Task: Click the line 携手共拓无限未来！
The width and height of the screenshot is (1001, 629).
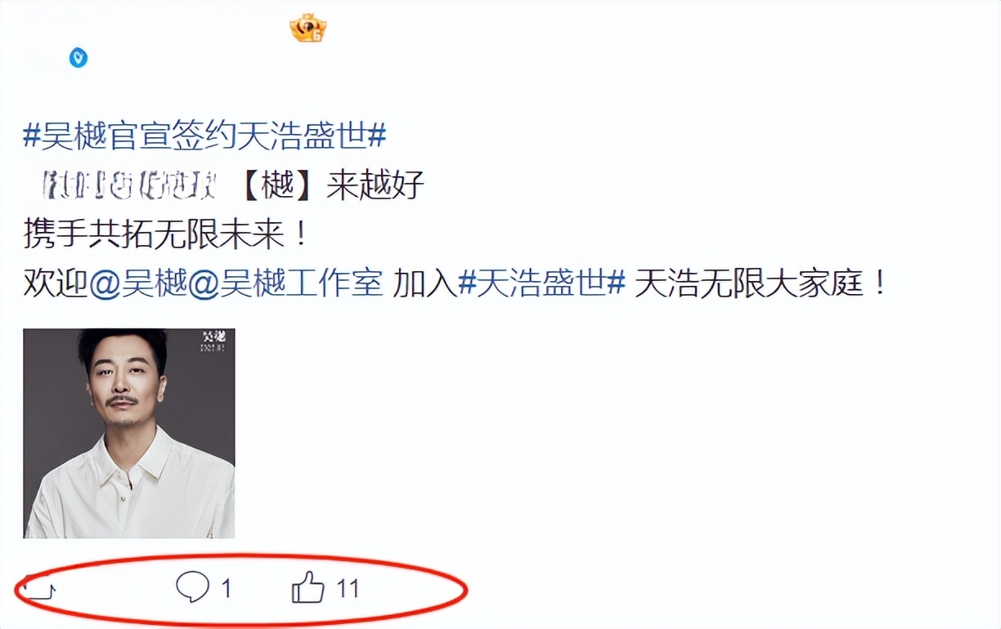Action: 168,235
